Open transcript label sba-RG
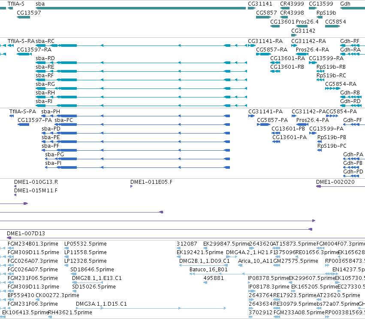This screenshot has width=365, height=319. point(45,84)
